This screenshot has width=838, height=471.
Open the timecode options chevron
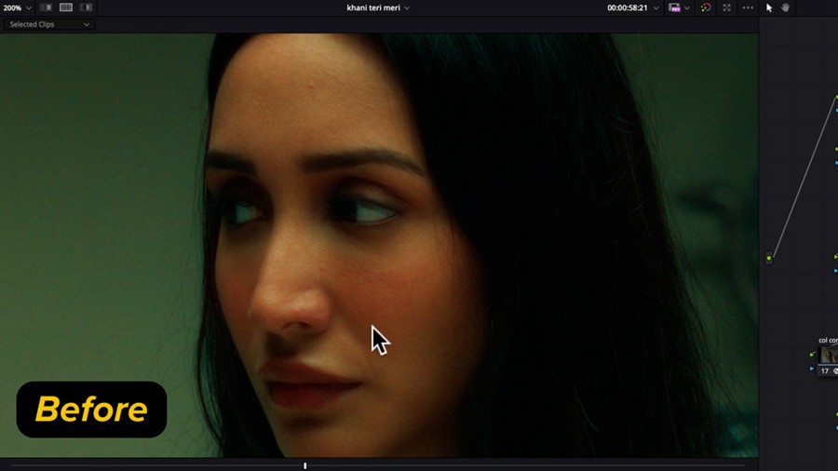(x=656, y=7)
